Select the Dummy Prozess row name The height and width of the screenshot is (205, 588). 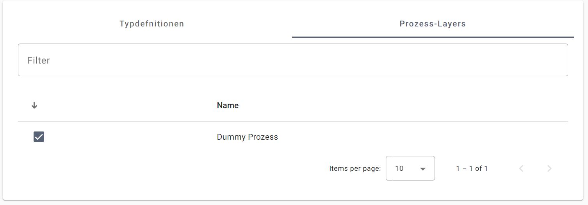(247, 137)
